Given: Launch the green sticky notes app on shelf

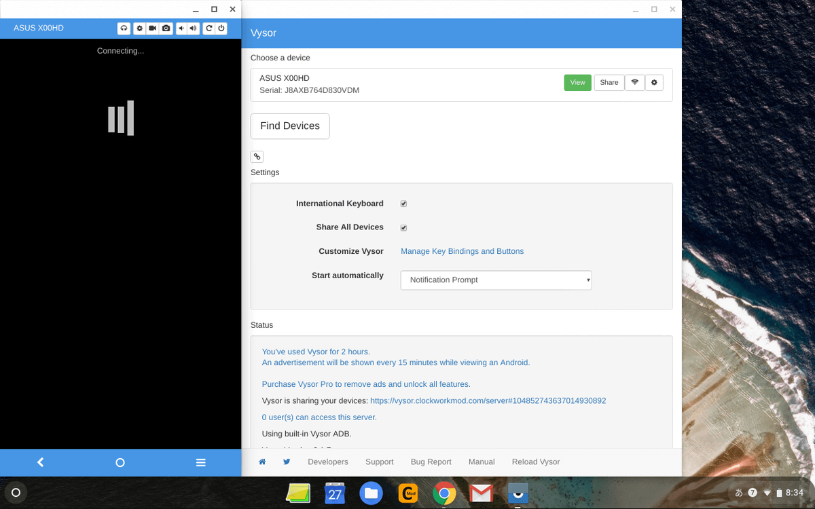Looking at the screenshot, I should (298, 493).
